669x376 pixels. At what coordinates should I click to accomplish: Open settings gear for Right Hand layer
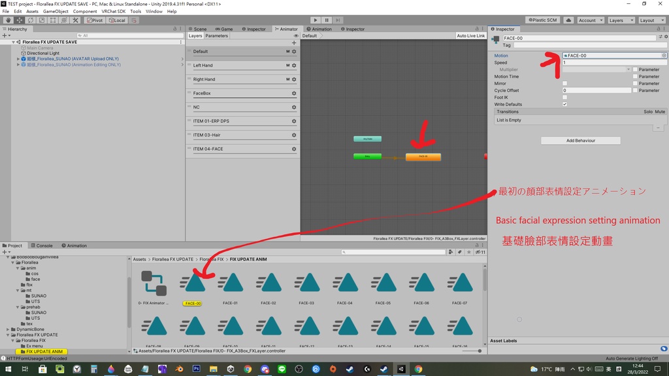294,79
